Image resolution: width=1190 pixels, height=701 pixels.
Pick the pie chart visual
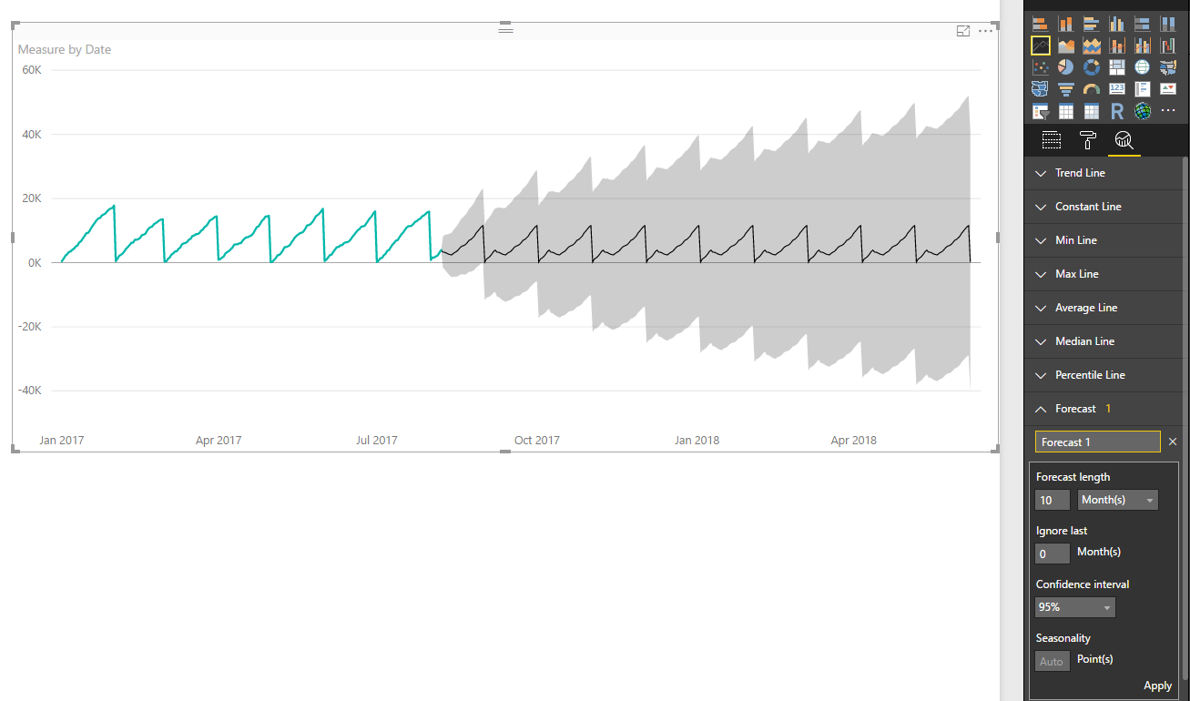tap(1065, 67)
